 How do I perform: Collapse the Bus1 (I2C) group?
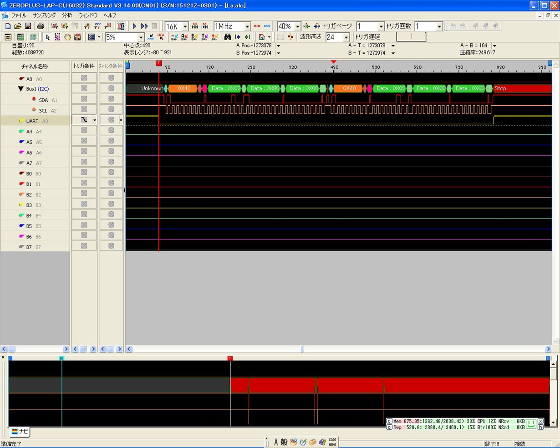point(20,89)
